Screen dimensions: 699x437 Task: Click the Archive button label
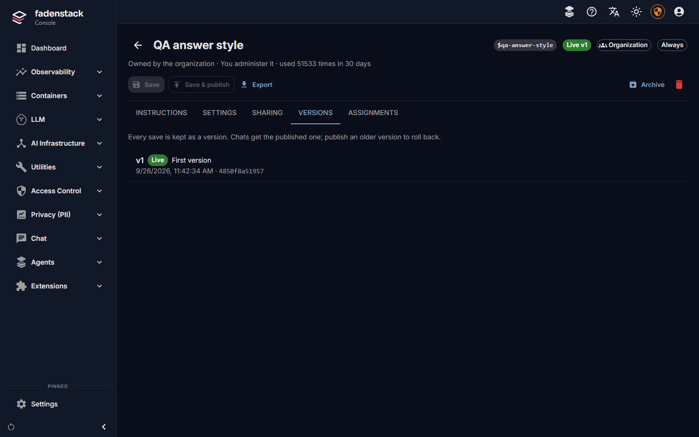652,84
